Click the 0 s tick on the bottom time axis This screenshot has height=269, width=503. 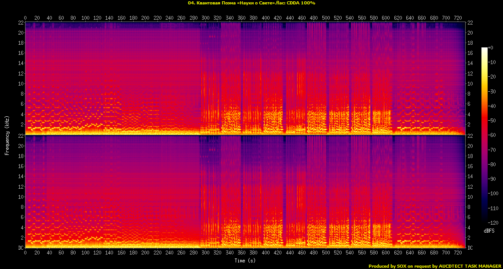pyautogui.click(x=26, y=253)
